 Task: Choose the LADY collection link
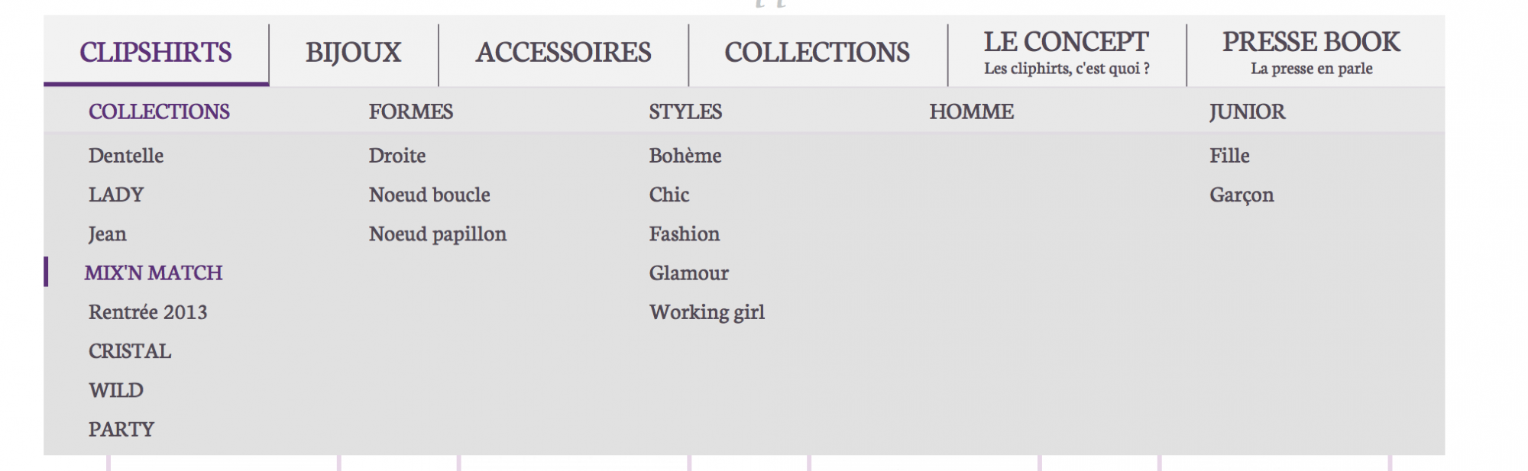click(116, 195)
